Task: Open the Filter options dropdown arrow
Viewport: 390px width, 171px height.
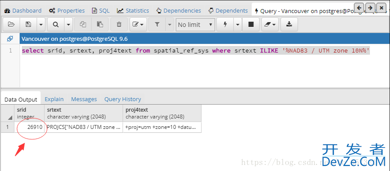Action: (170, 24)
